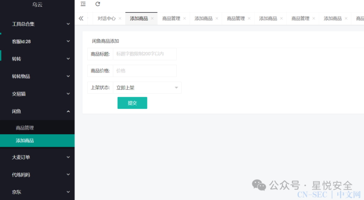The height and width of the screenshot is (200, 364).
Task: Click the 闲鱼商品添加 heading
Action: pyautogui.click(x=105, y=41)
